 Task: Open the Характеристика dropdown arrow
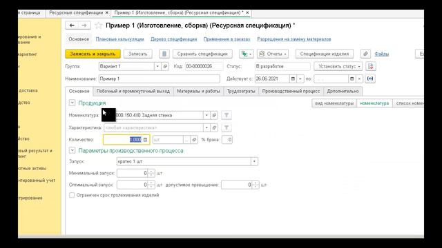206,127
